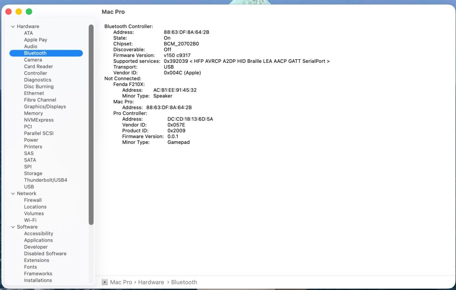Open the Fibre Channel entry
The image size is (456, 290).
40,100
